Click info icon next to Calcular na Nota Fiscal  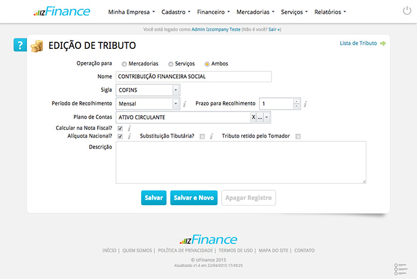(129, 128)
